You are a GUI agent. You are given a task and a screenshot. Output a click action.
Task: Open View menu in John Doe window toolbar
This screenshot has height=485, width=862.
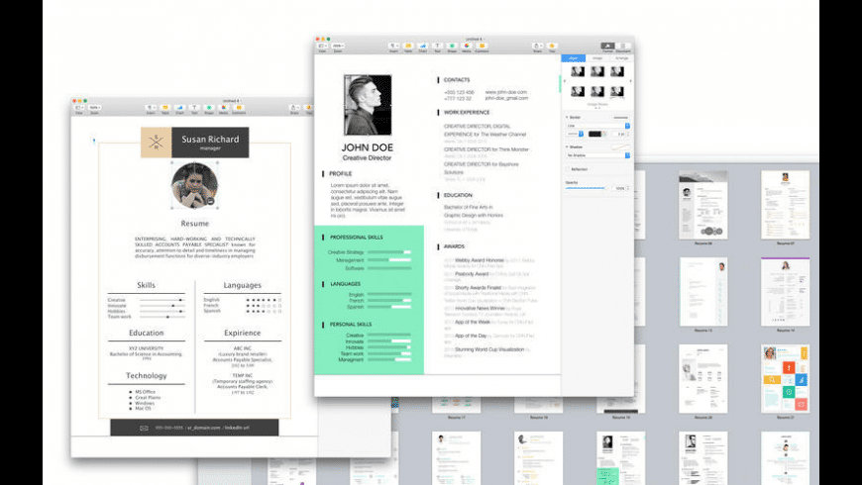[323, 47]
